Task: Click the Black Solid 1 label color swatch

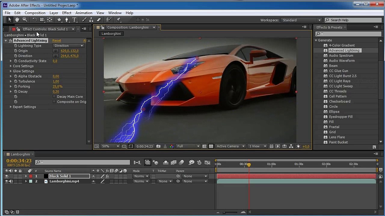Action: tap(31, 176)
